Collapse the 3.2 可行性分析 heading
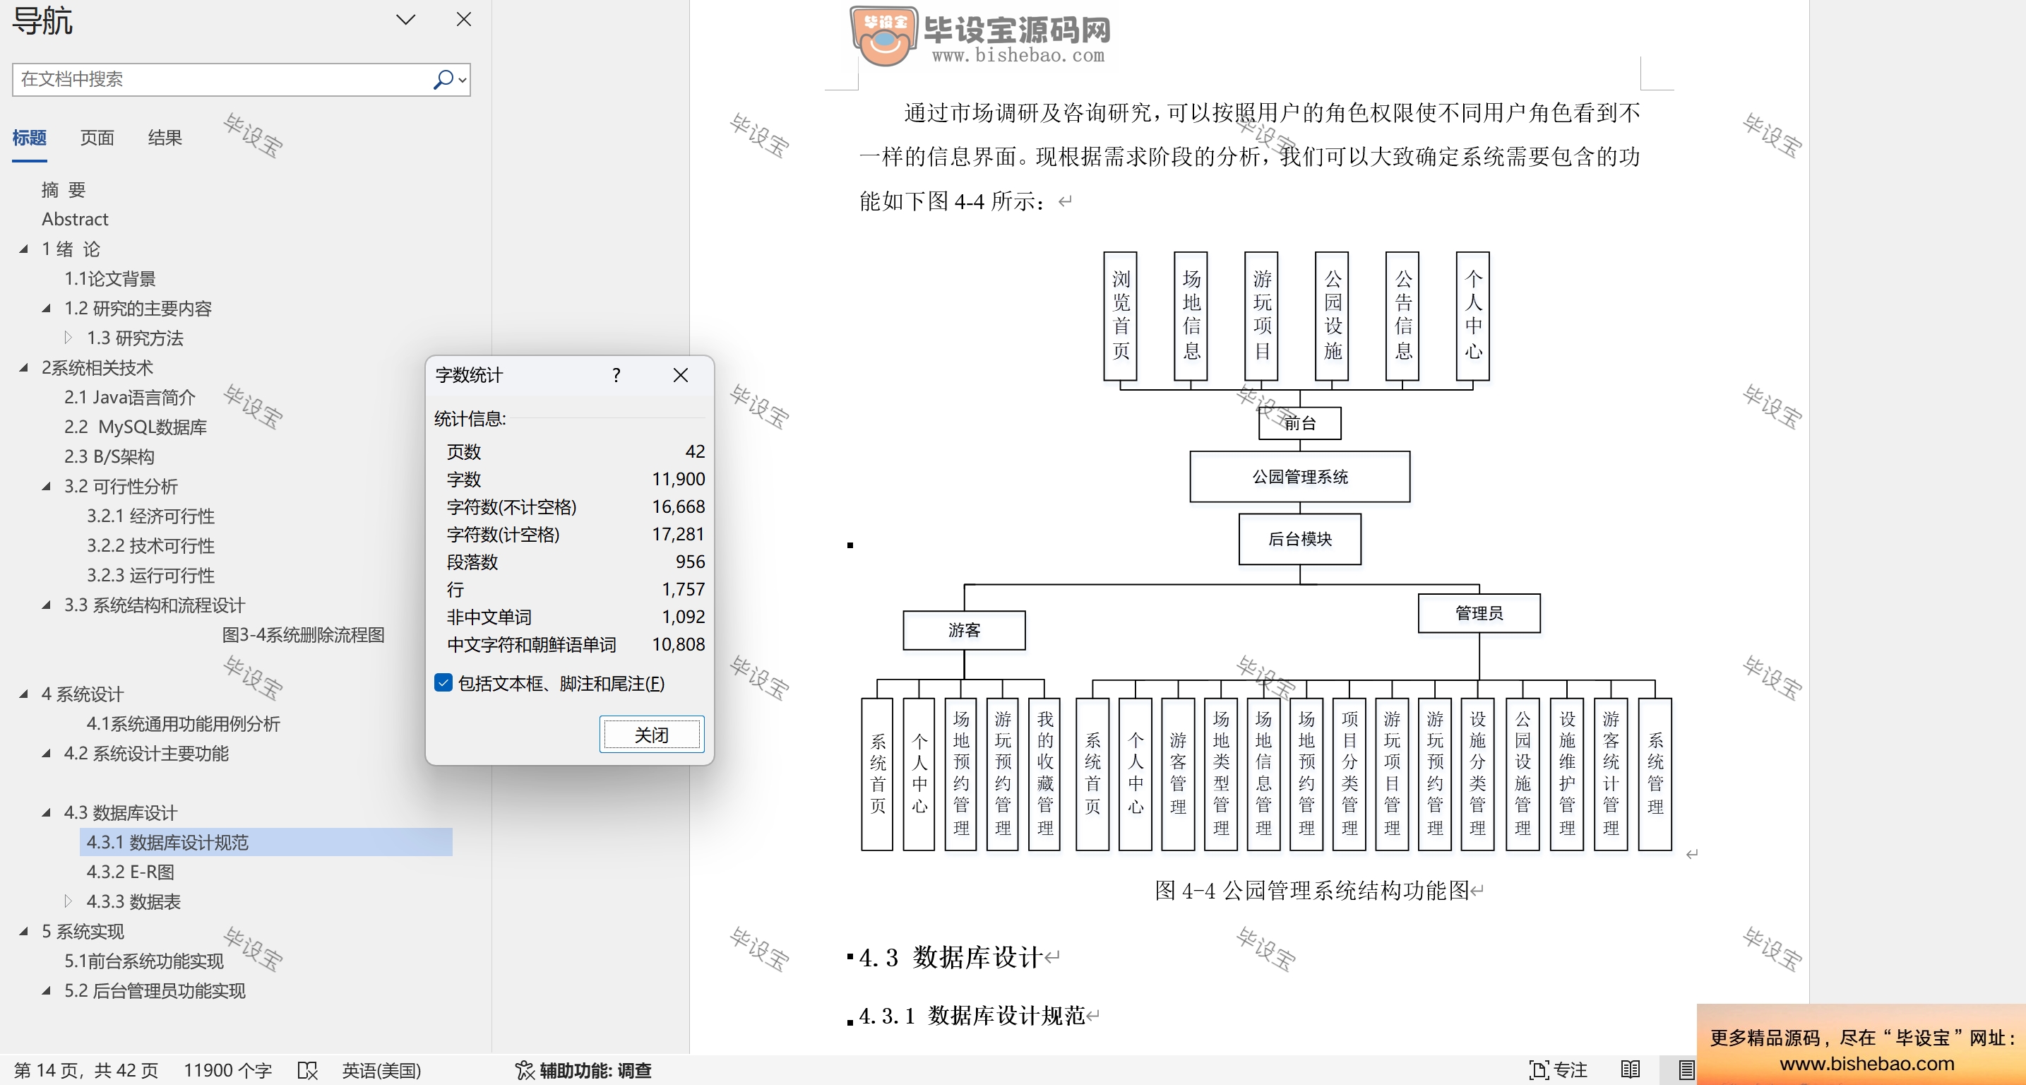The width and height of the screenshot is (2026, 1085). tap(47, 486)
